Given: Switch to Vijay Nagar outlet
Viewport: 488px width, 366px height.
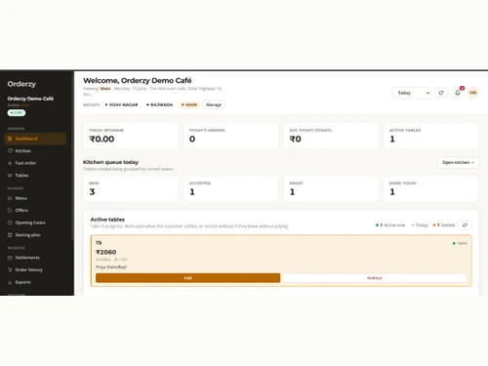Looking at the screenshot, I should 121,104.
